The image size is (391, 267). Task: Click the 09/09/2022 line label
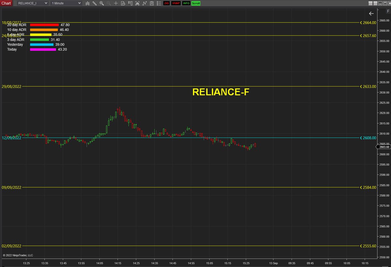[11, 187]
